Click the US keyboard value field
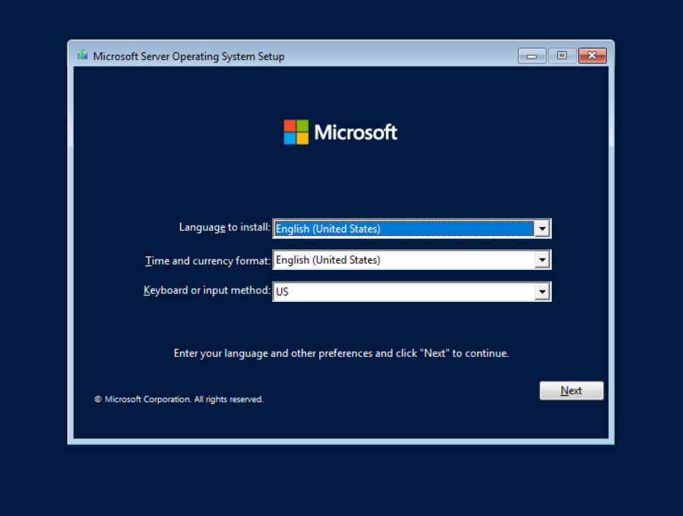683x516 pixels. coord(403,292)
